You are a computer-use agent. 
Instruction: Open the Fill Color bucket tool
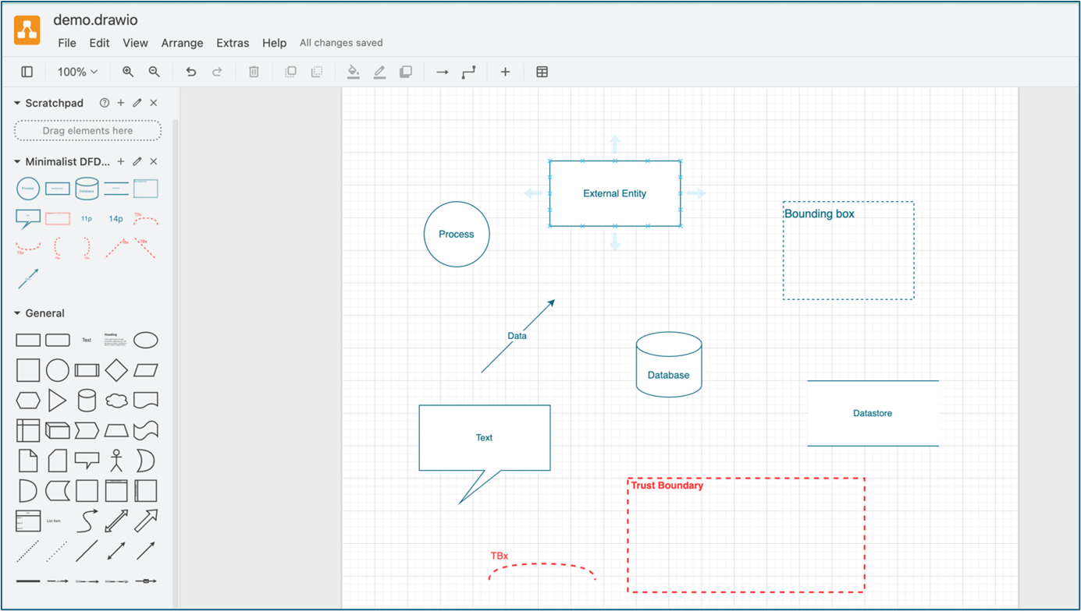coord(353,72)
